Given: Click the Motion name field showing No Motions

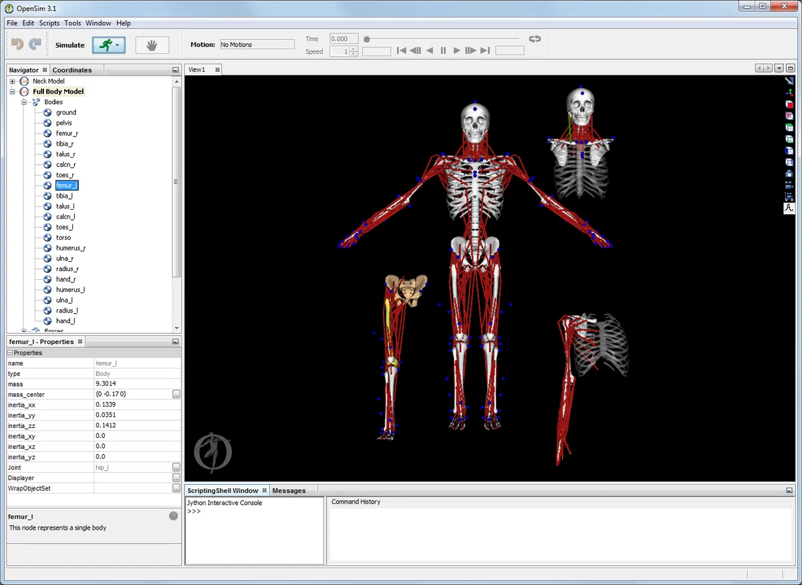Looking at the screenshot, I should 257,45.
